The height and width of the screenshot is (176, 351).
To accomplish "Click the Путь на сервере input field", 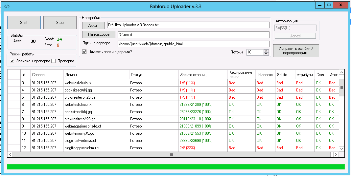I will point(193,44).
